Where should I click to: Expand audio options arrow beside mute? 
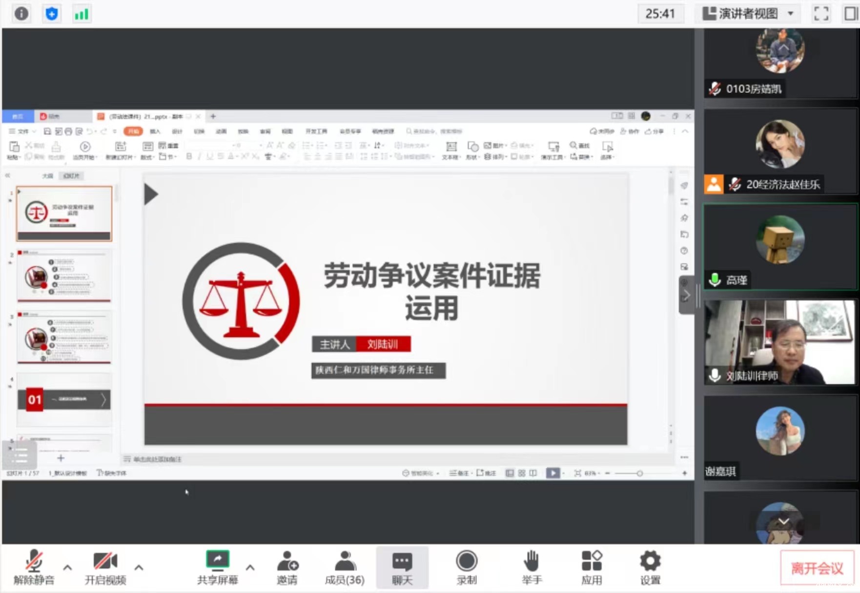67,567
